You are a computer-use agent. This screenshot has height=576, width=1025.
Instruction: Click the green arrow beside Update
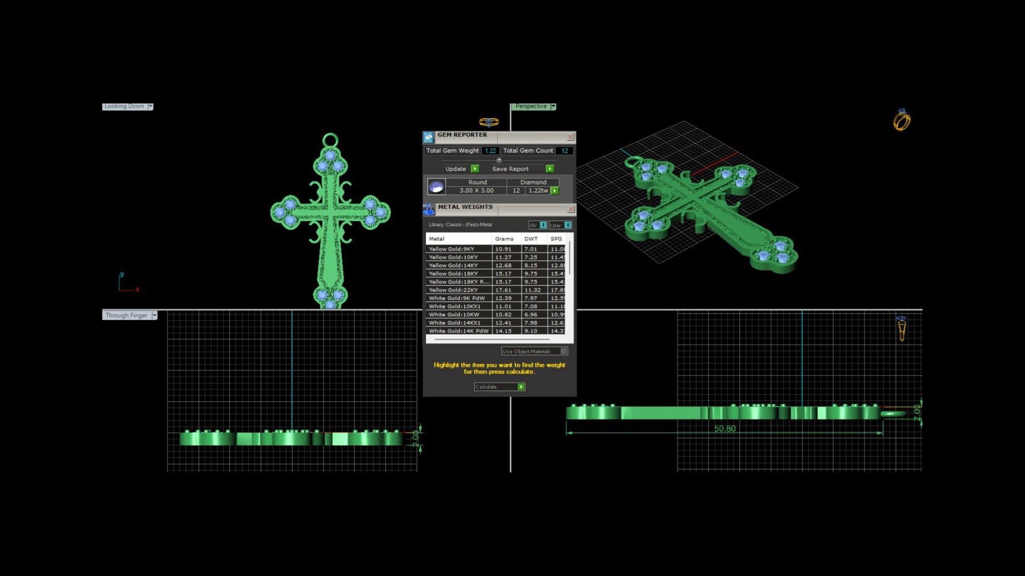pyautogui.click(x=475, y=169)
